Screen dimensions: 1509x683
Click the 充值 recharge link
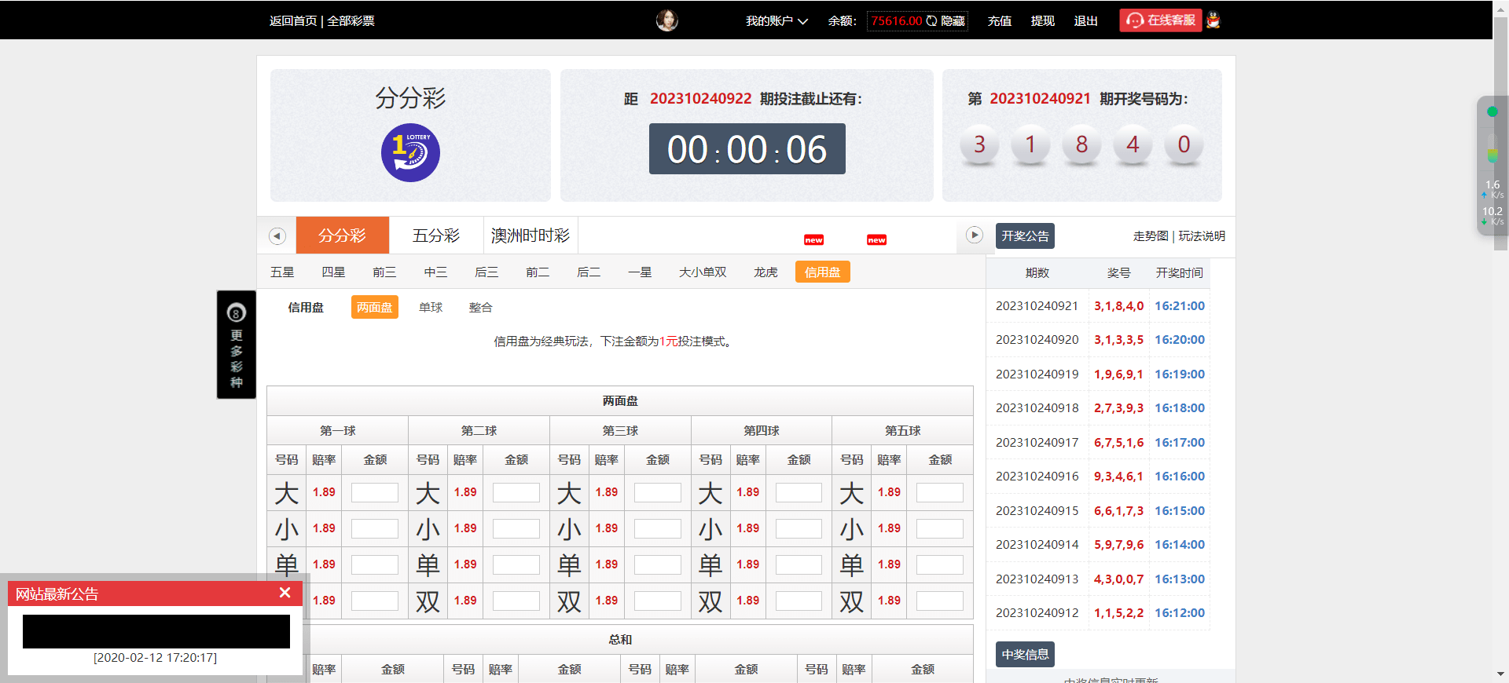(999, 21)
